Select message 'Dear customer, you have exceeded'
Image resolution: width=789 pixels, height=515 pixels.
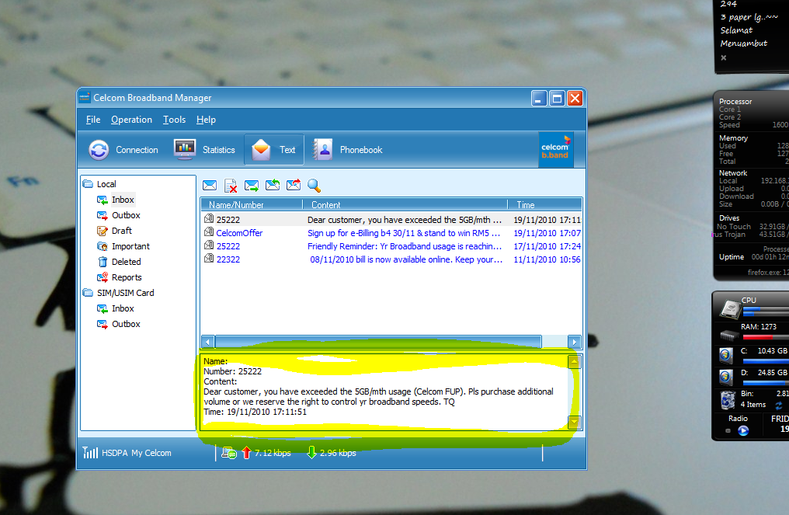tap(391, 220)
